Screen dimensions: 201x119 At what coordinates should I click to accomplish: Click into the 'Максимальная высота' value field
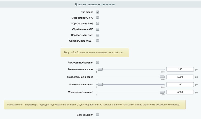pyautogui.click(x=180, y=92)
